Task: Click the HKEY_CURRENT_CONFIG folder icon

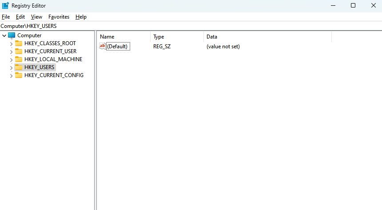Action: [19, 75]
